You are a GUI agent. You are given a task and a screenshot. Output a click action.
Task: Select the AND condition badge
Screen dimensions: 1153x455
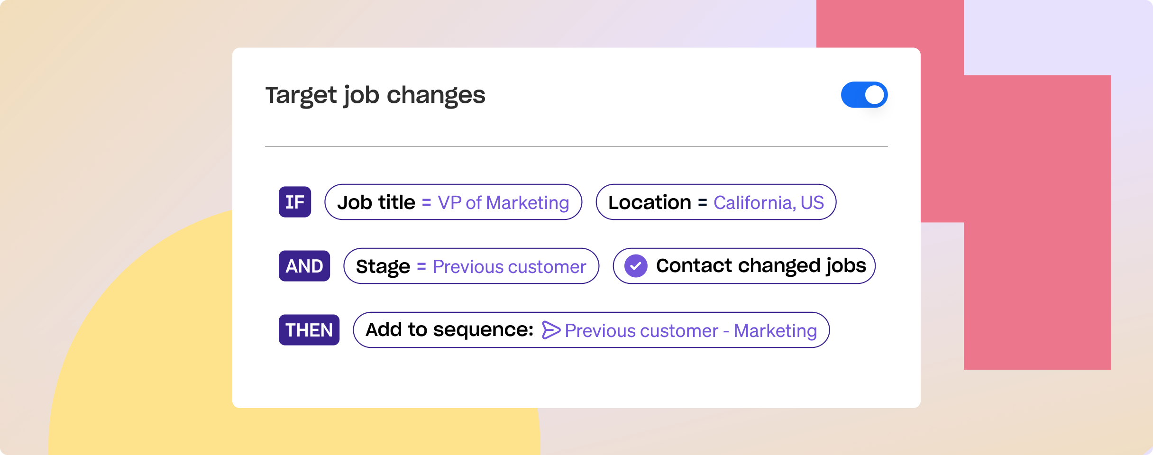coord(304,266)
